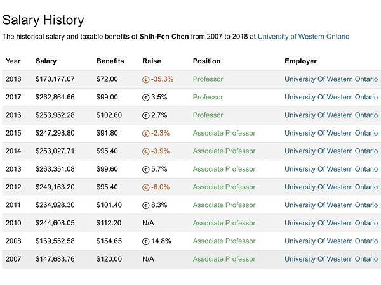
Task: Click the Position column header
Action: [206, 61]
